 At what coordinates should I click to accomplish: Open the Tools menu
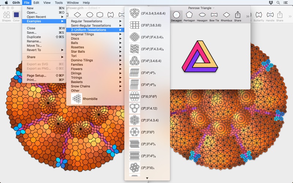(59, 3)
